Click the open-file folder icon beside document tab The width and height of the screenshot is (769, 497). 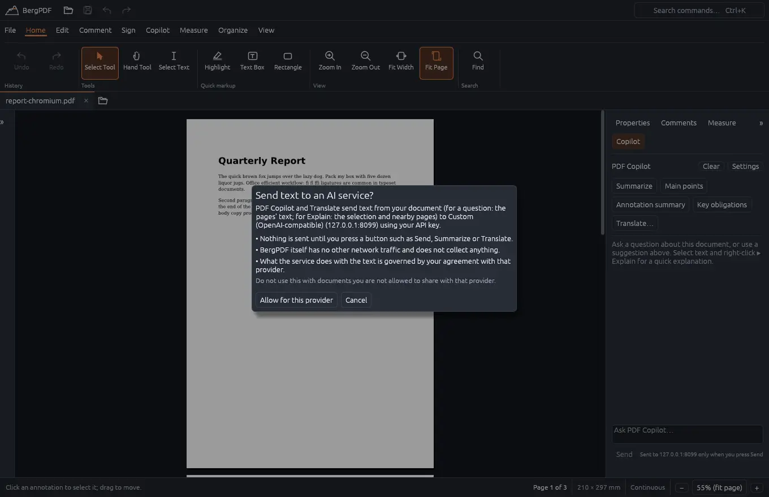point(103,101)
